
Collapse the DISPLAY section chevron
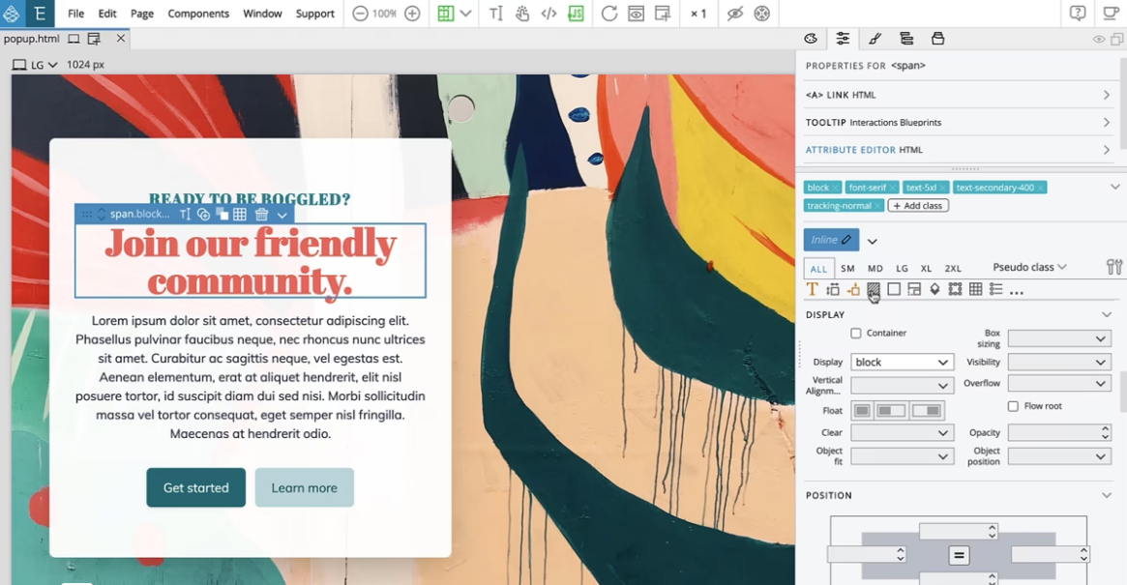1106,314
